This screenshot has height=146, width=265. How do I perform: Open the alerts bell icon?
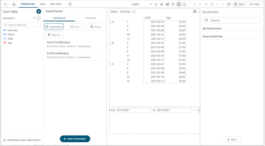pyautogui.click(x=184, y=4)
